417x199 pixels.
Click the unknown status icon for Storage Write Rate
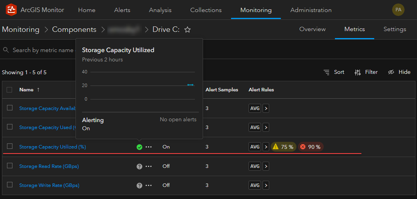(139, 186)
